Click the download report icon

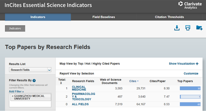[177, 28]
